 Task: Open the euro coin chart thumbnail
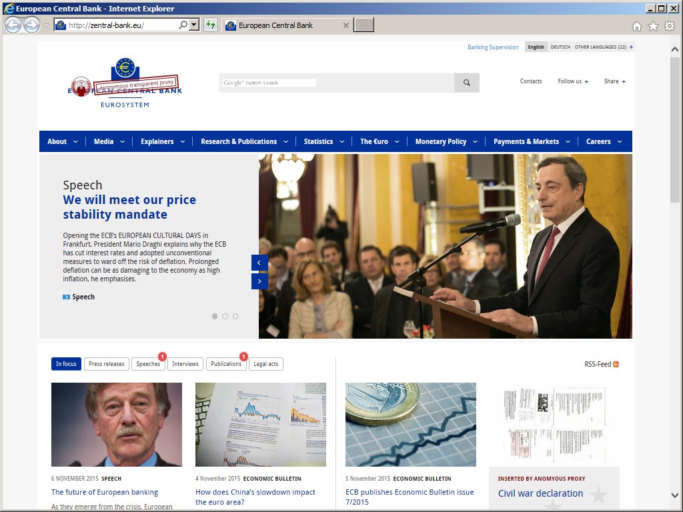click(411, 425)
